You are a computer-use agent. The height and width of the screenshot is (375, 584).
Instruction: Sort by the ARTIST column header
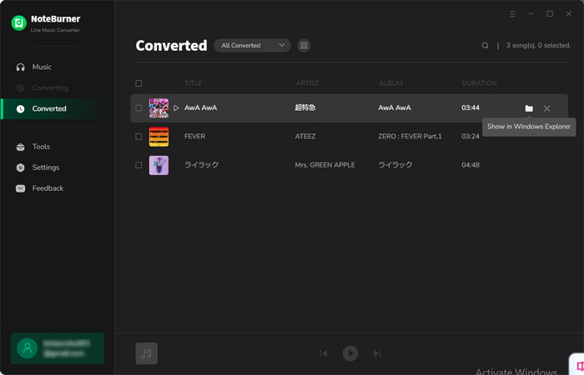[307, 83]
